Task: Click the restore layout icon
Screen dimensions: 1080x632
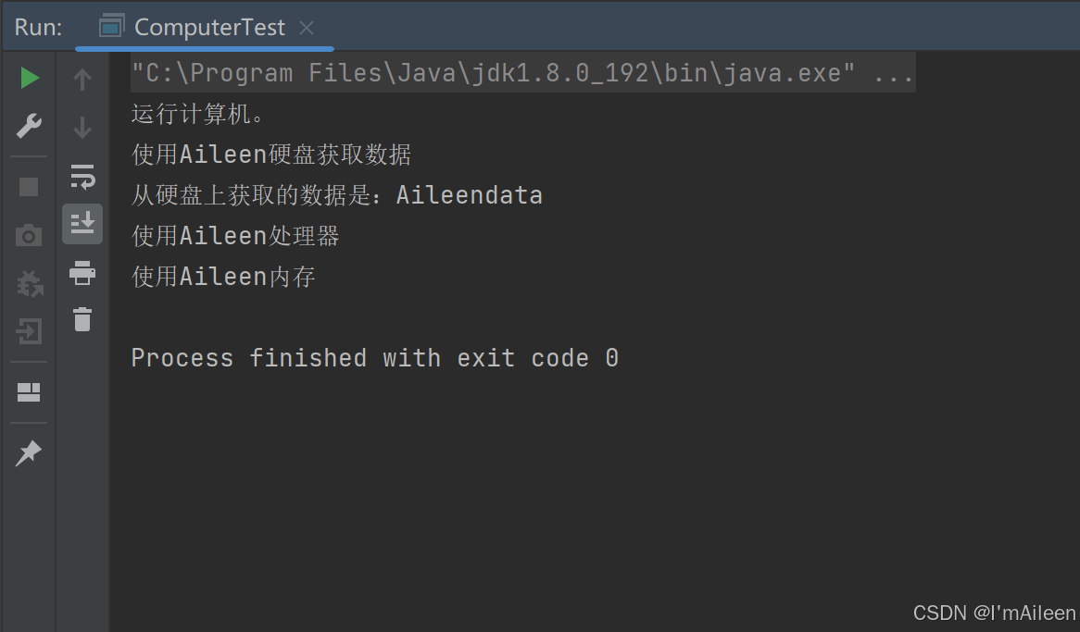Action: coord(28,391)
